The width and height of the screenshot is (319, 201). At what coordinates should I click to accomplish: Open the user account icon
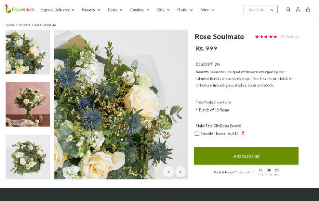point(298,9)
